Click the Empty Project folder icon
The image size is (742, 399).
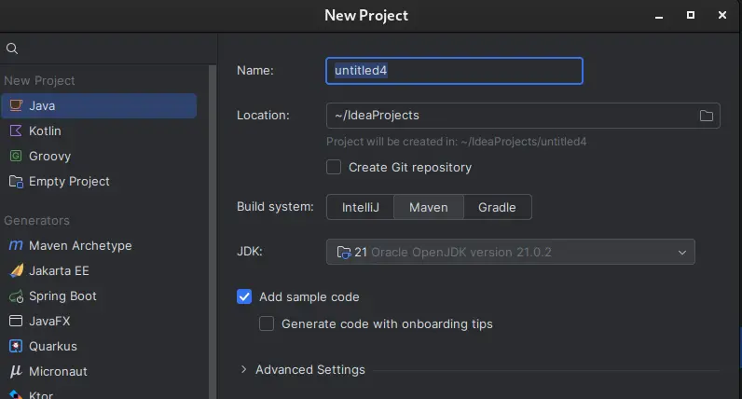pyautogui.click(x=16, y=181)
